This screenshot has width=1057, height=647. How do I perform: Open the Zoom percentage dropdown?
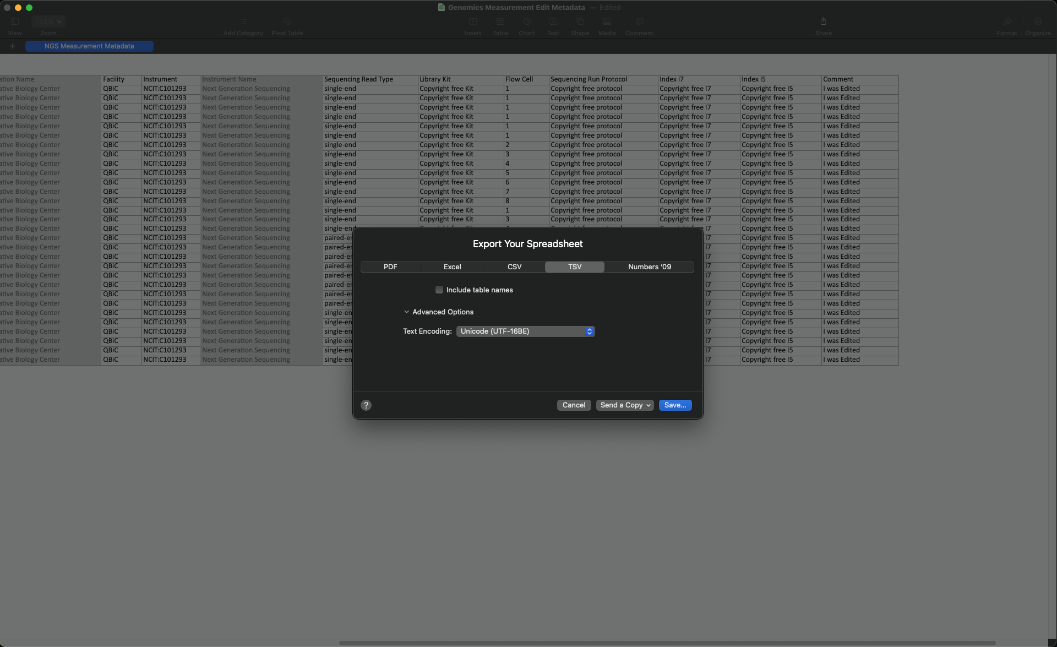tap(48, 21)
